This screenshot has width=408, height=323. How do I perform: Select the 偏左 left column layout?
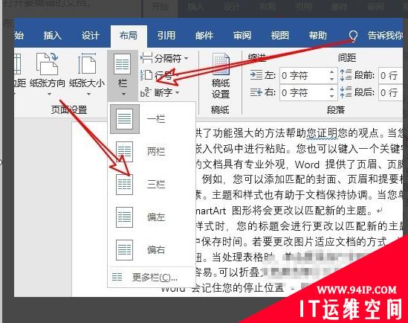click(x=152, y=217)
